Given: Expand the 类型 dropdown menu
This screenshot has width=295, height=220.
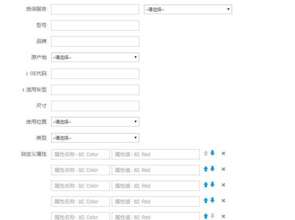Looking at the screenshot, I should (x=95, y=138).
